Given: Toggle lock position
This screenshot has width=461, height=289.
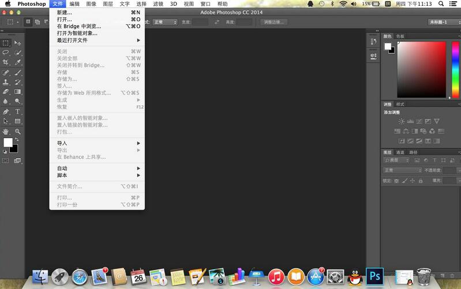Looking at the screenshot, I should coord(413,181).
